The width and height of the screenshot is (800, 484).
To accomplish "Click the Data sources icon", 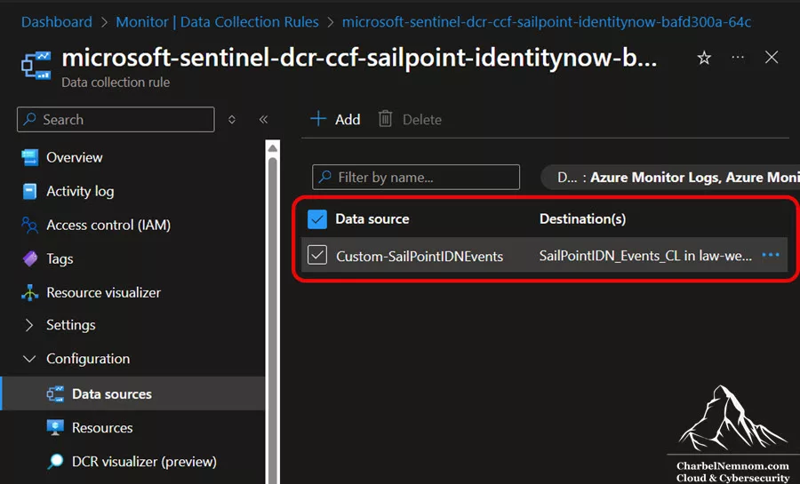I will 56,393.
